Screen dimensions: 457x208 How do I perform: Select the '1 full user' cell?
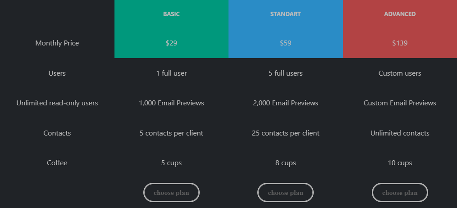coord(171,73)
